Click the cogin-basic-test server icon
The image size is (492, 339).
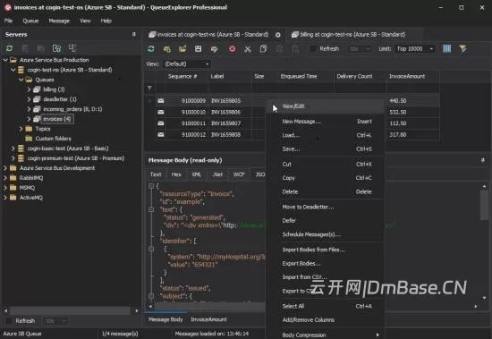pyautogui.click(x=21, y=148)
